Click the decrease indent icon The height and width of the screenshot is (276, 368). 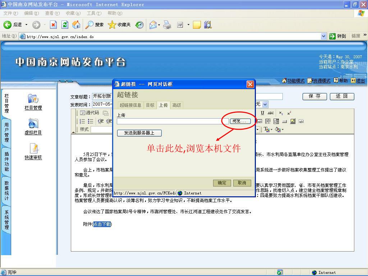pos(101,121)
